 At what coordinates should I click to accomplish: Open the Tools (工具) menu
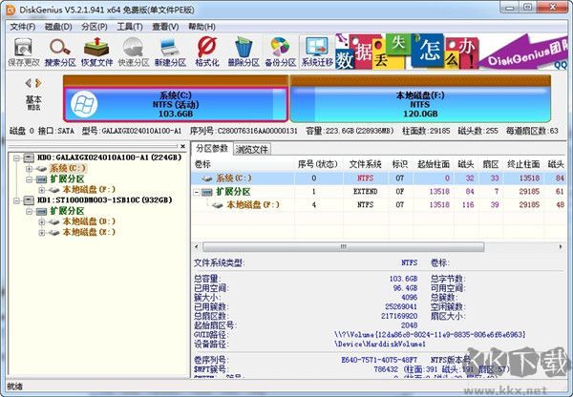(130, 27)
